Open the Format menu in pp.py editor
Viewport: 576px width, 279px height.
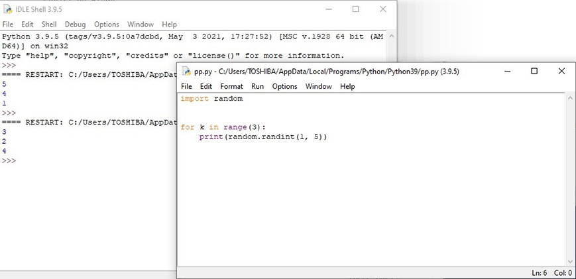click(x=231, y=86)
